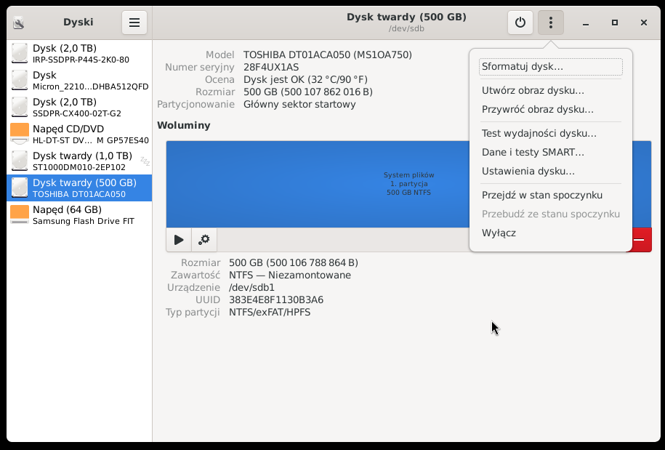Click the UUID value 383E4E8F1130B3A6
This screenshot has width=665, height=450.
tap(276, 300)
